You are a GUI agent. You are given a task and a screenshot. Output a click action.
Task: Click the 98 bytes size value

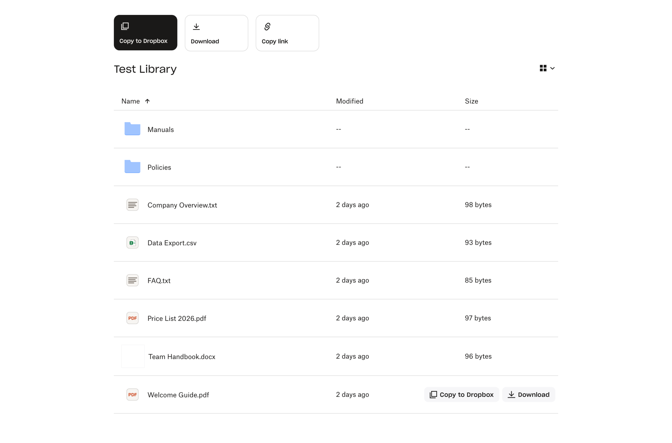coord(478,205)
